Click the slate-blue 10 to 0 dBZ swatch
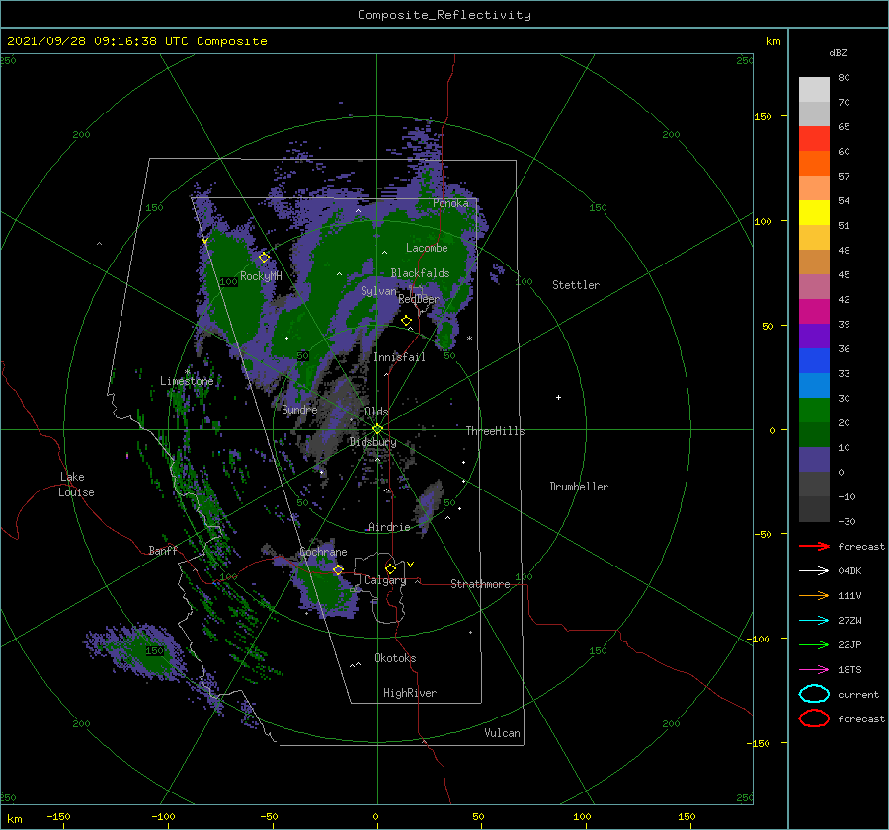 pyautogui.click(x=814, y=460)
